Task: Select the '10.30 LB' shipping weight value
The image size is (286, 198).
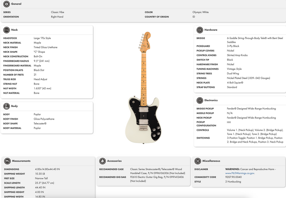Action: tap(40, 174)
